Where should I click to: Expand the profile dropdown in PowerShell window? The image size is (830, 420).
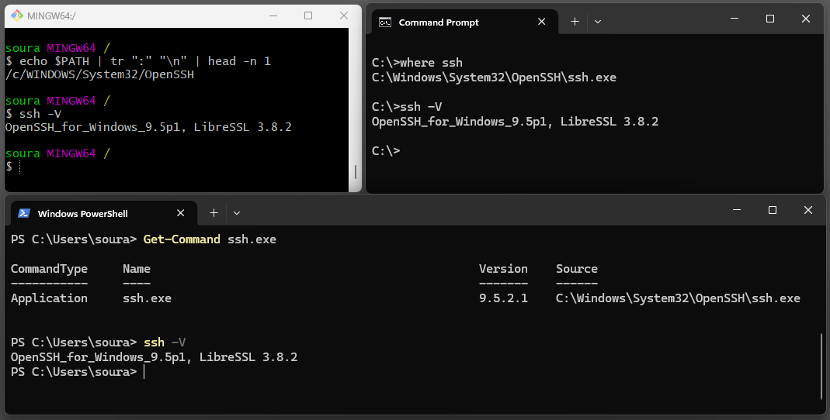pos(237,213)
